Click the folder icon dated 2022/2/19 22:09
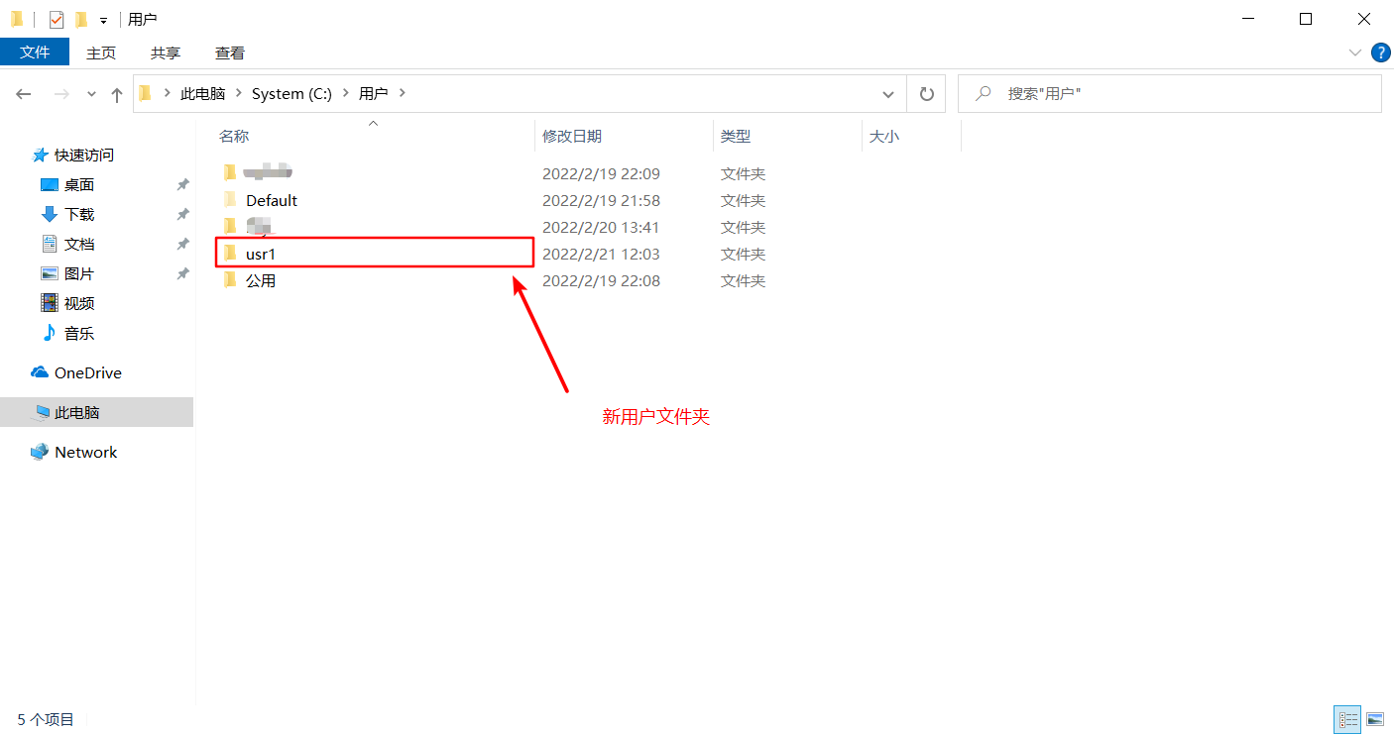This screenshot has width=1394, height=735. 230,173
